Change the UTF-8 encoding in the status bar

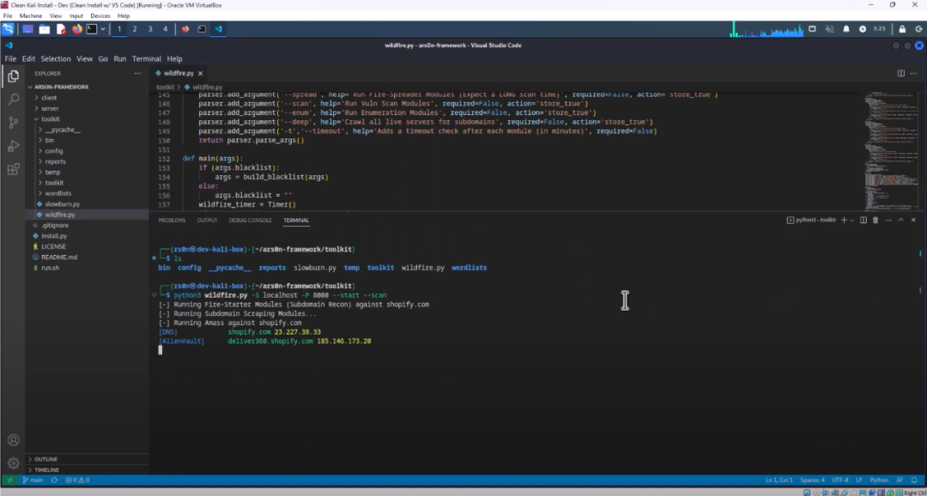pos(840,480)
